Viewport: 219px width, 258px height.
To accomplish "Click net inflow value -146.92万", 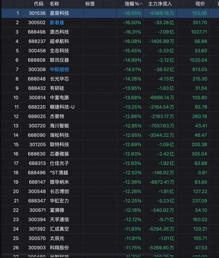I will click(163, 173).
